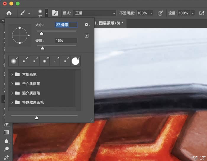Open the Brush tool preset picker
The width and height of the screenshot is (207, 161).
point(46,13)
